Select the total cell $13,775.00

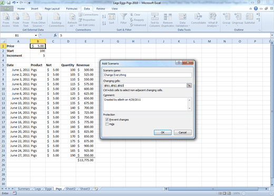[85, 160]
